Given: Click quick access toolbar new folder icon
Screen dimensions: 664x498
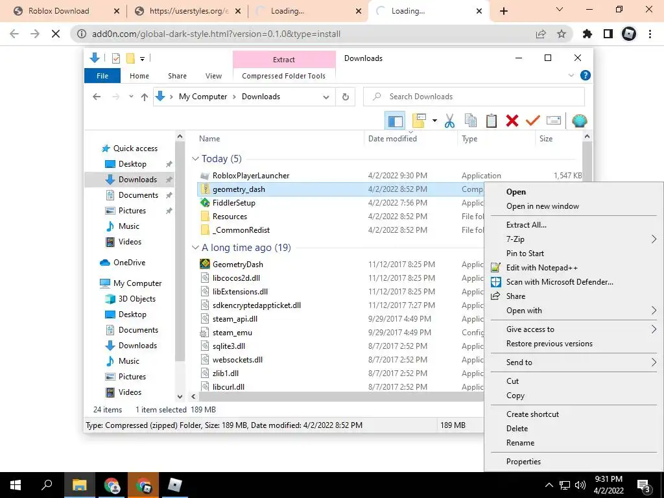Looking at the screenshot, I should [x=130, y=58].
